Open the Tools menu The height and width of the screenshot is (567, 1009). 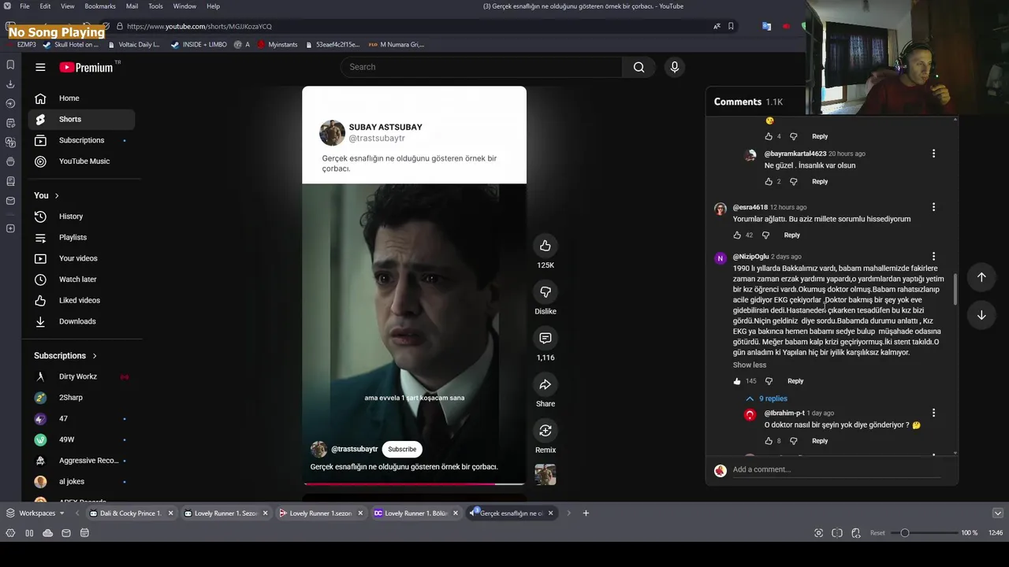(155, 6)
